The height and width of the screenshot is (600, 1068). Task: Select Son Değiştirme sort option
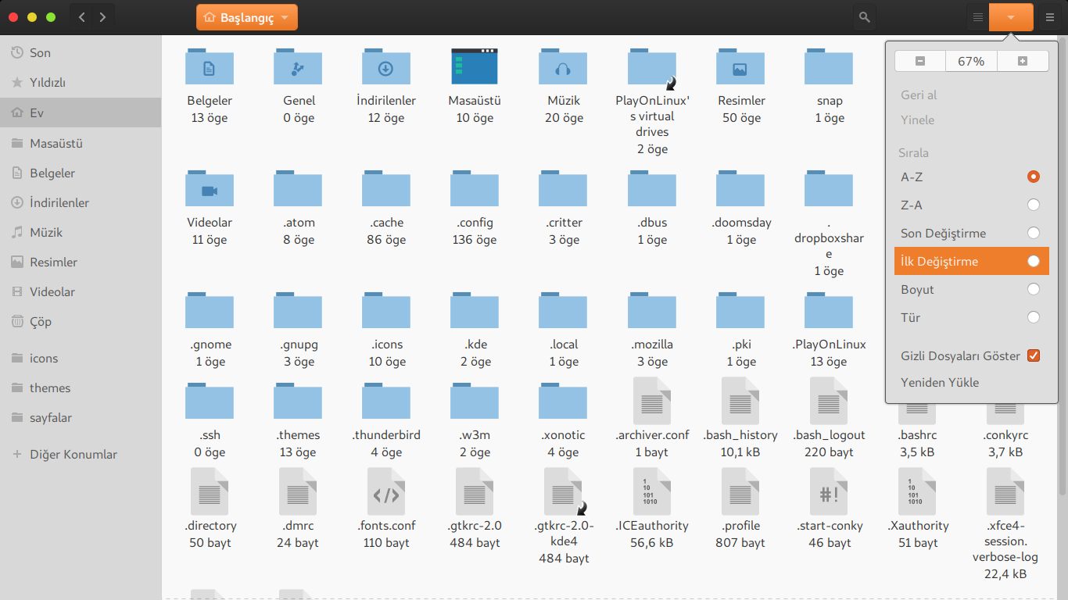pyautogui.click(x=972, y=234)
